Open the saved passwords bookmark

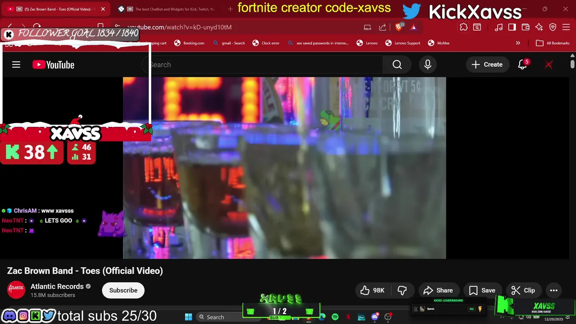(318, 43)
